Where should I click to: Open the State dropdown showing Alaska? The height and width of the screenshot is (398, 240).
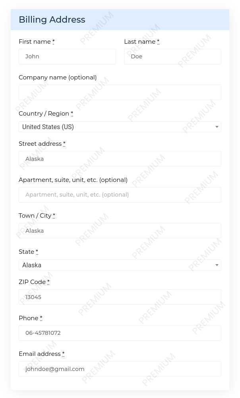click(120, 265)
